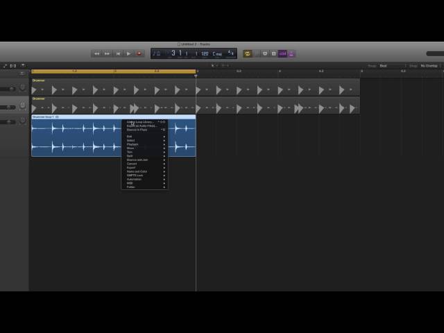Click the audio track pan knob
The image size is (444, 333).
(22, 121)
